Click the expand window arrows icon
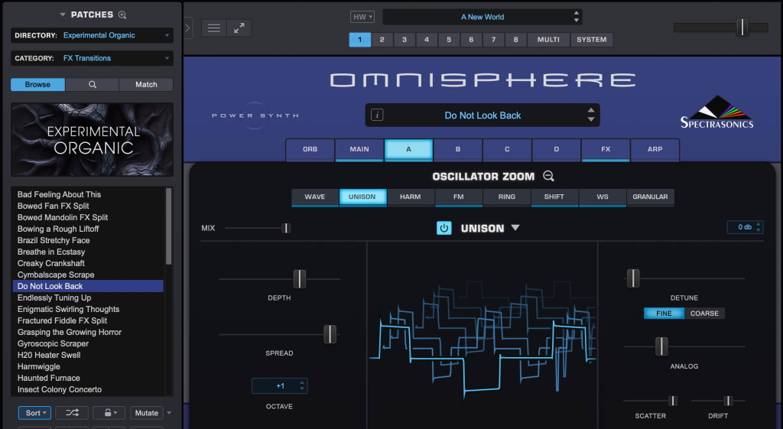783x429 pixels. [239, 28]
